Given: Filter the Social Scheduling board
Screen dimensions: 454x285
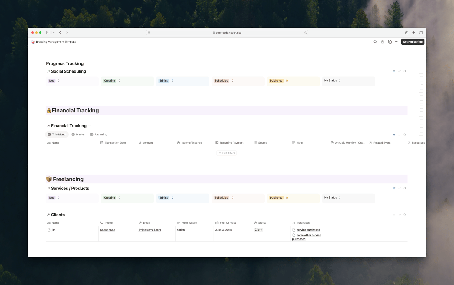Looking at the screenshot, I should coord(394,71).
